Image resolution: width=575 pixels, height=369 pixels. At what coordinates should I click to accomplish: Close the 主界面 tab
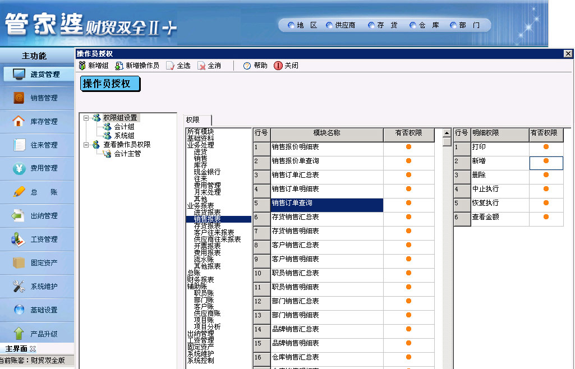[x=33, y=349]
